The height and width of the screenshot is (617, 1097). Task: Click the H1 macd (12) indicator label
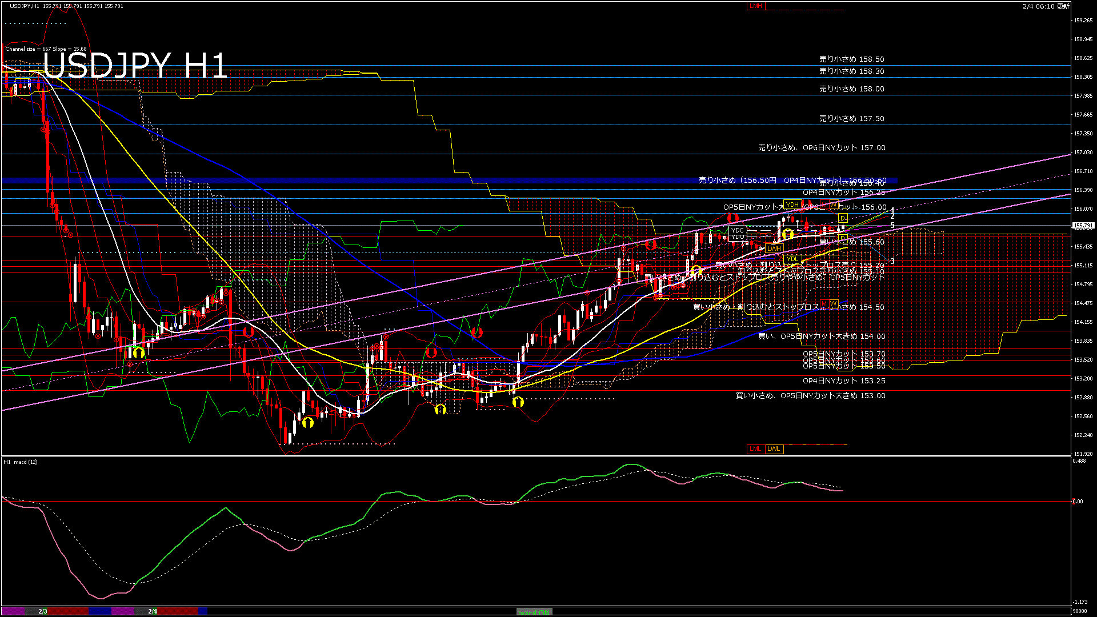pyautogui.click(x=21, y=462)
